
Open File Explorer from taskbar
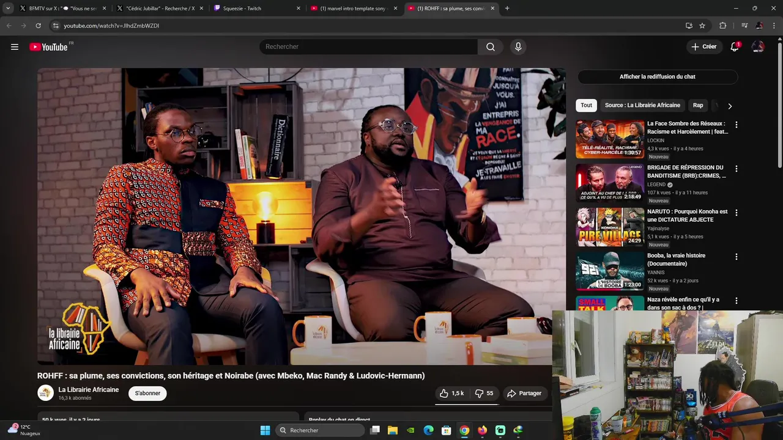393,430
